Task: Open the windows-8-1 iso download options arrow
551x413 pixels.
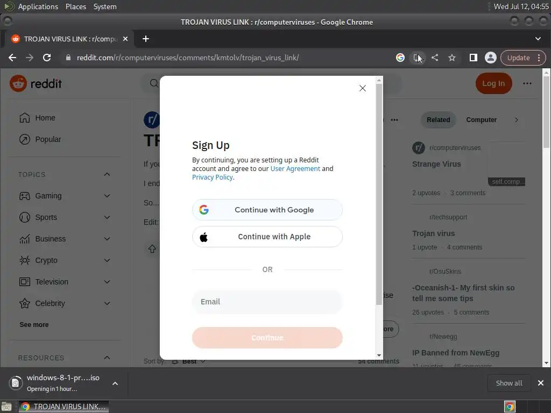Action: [x=115, y=383]
